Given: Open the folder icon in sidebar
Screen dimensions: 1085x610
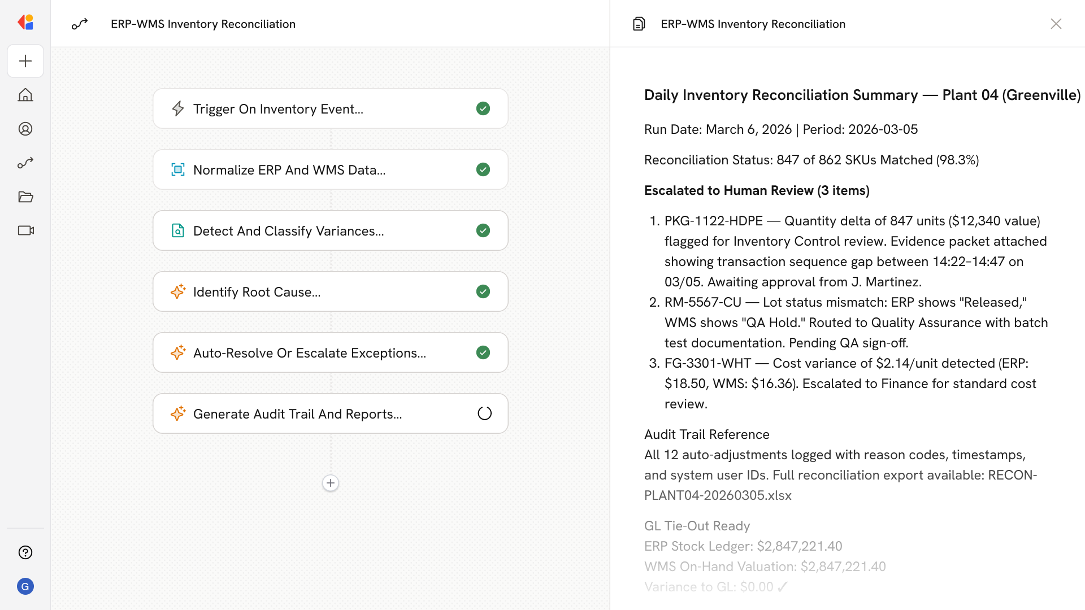Looking at the screenshot, I should [25, 197].
